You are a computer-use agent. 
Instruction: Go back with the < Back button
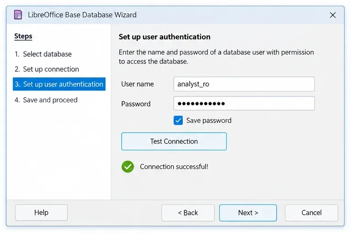click(188, 213)
